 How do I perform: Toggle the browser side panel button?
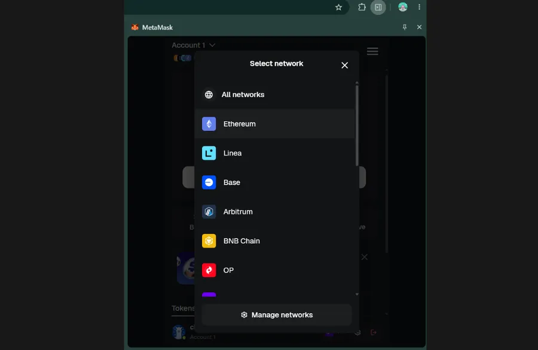pyautogui.click(x=378, y=7)
